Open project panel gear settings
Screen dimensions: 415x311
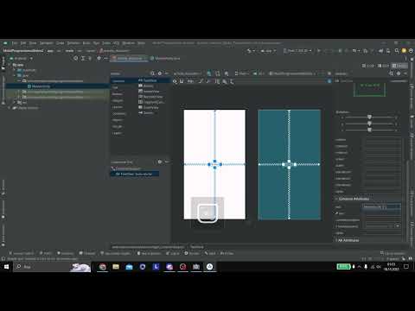click(x=99, y=59)
